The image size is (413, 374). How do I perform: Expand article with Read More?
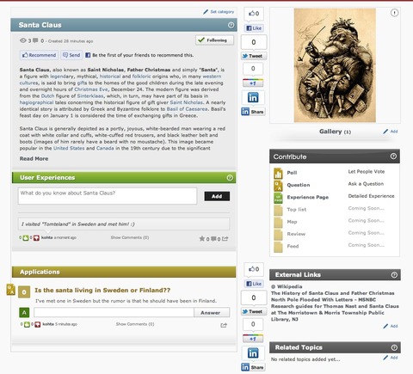click(x=34, y=158)
